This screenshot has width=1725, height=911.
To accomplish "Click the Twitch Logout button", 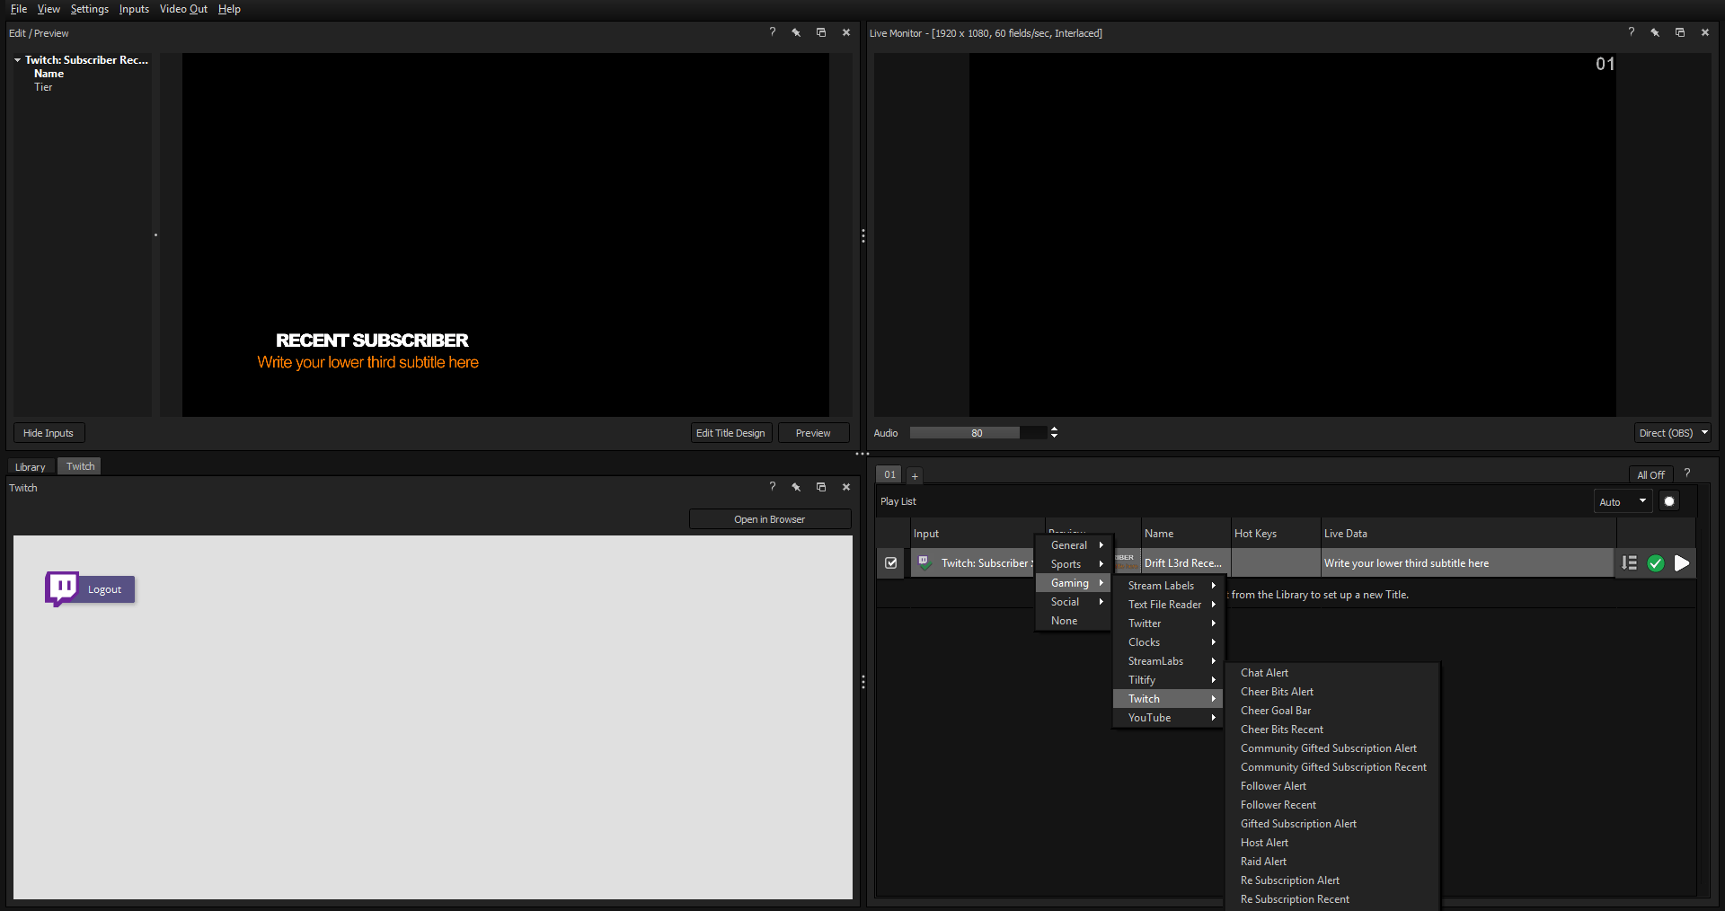I will 90,589.
